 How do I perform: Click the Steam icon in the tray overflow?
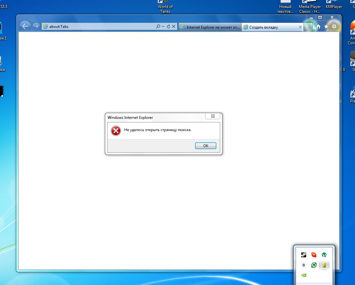tap(304, 255)
